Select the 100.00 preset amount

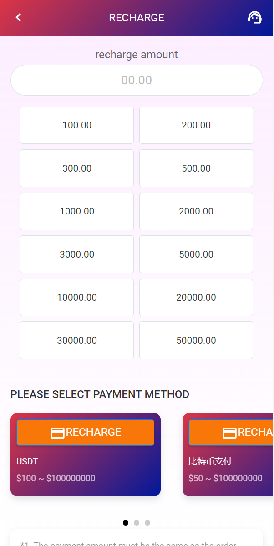click(x=76, y=125)
